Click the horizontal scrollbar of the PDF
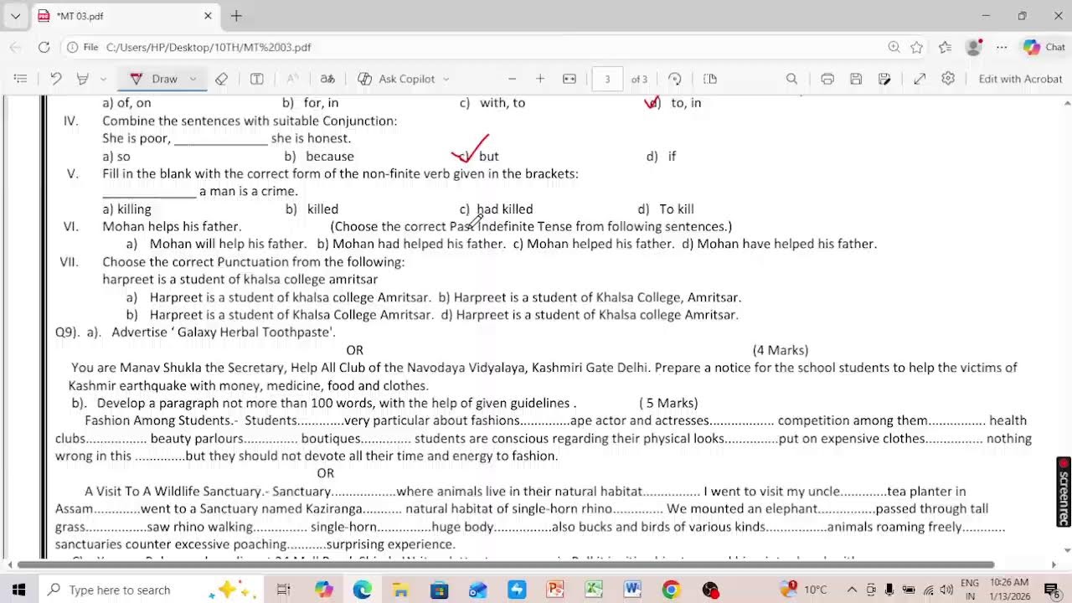 tap(506, 564)
